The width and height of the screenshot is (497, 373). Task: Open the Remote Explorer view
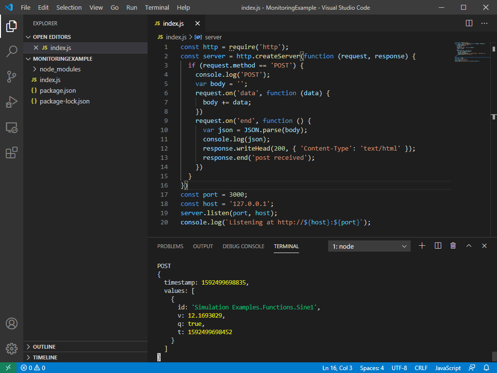coord(12,128)
